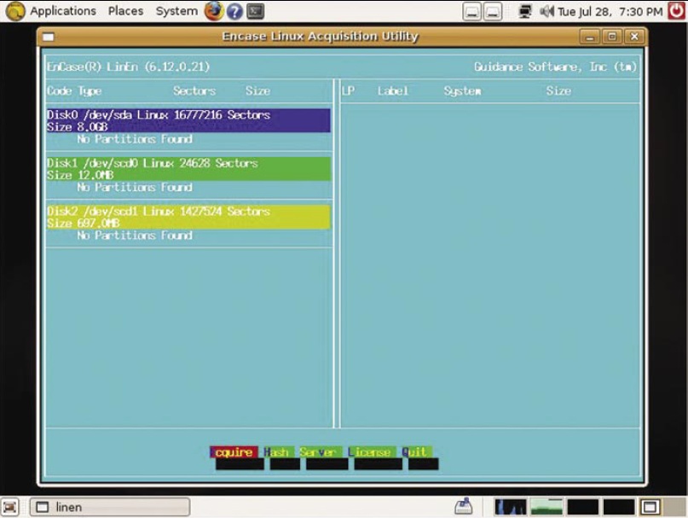The image size is (688, 518).
Task: Open the Help icon in top panel
Action: point(234,11)
